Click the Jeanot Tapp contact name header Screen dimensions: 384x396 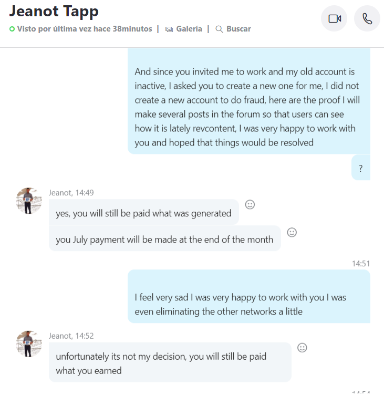pyautogui.click(x=54, y=12)
